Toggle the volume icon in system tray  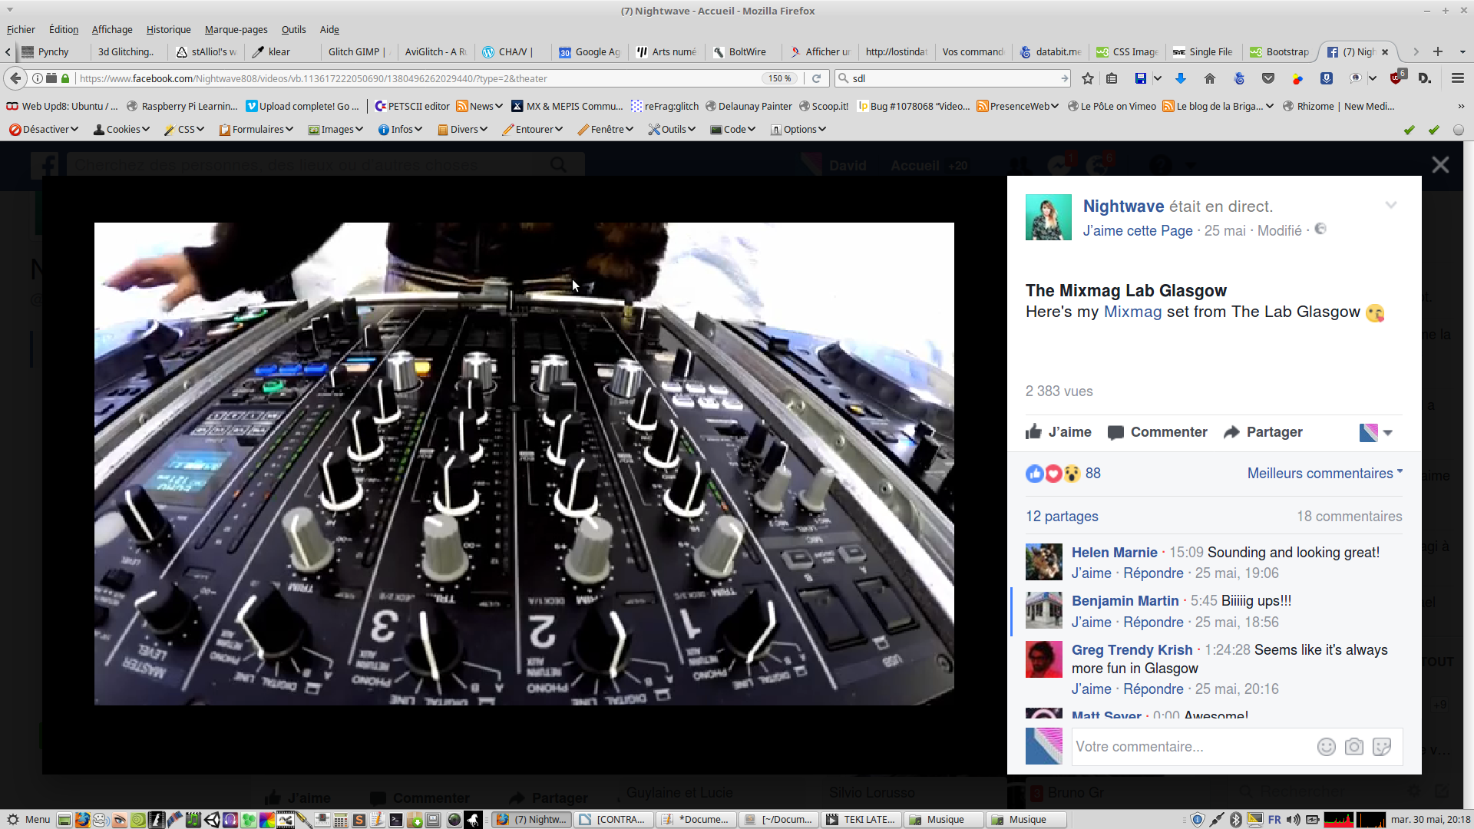pyautogui.click(x=1294, y=820)
